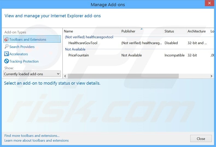
Task: Sort list by Name column header
Action: pyautogui.click(x=92, y=31)
